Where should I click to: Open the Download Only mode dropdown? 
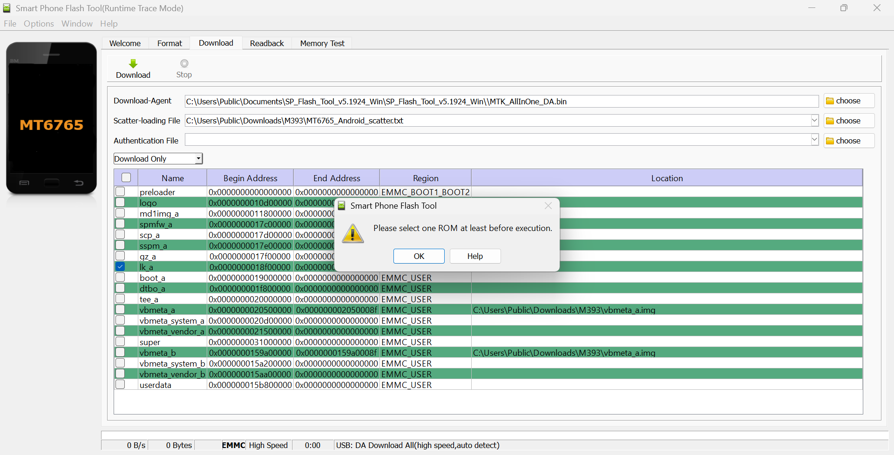click(x=158, y=159)
